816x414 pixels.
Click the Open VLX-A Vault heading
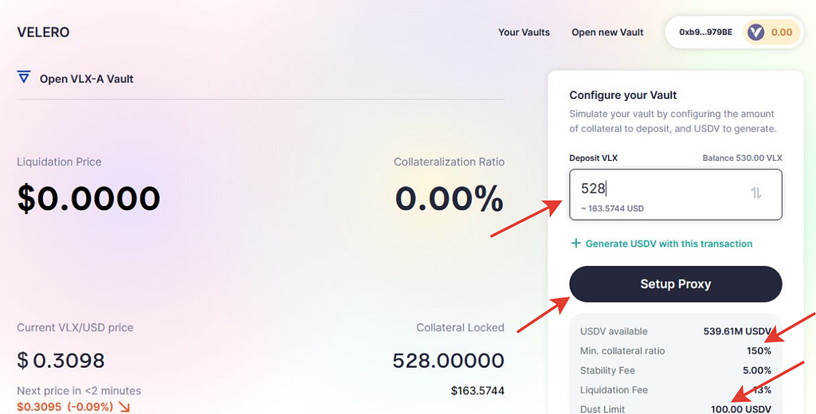click(x=86, y=79)
